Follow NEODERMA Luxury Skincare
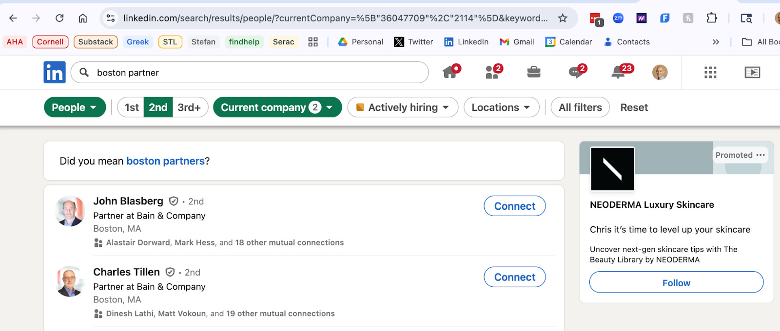 676,282
